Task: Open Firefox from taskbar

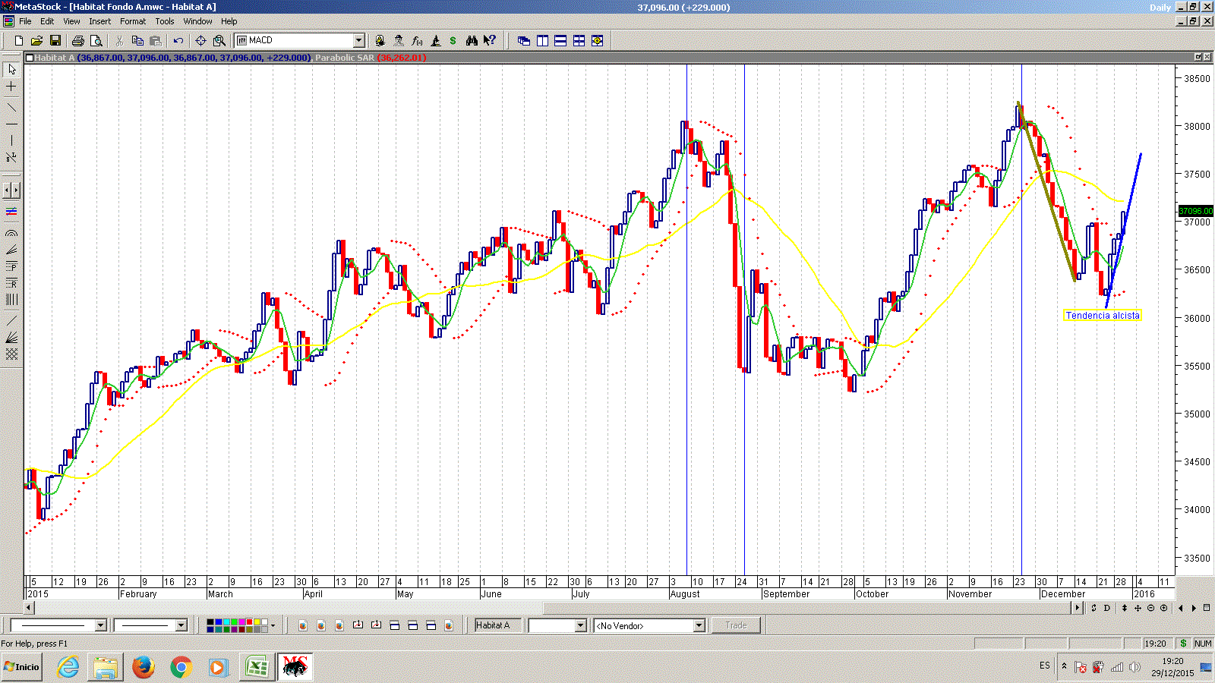Action: 143,667
